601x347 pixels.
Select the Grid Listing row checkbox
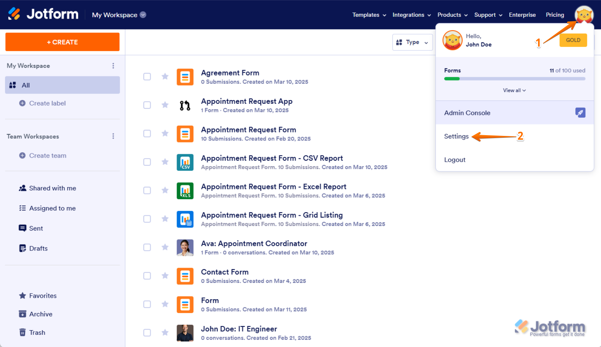pyautogui.click(x=147, y=219)
